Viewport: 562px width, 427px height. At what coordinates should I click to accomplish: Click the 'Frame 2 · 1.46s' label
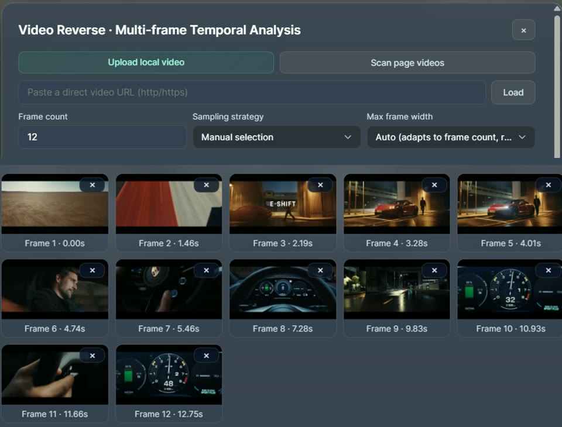click(x=169, y=243)
